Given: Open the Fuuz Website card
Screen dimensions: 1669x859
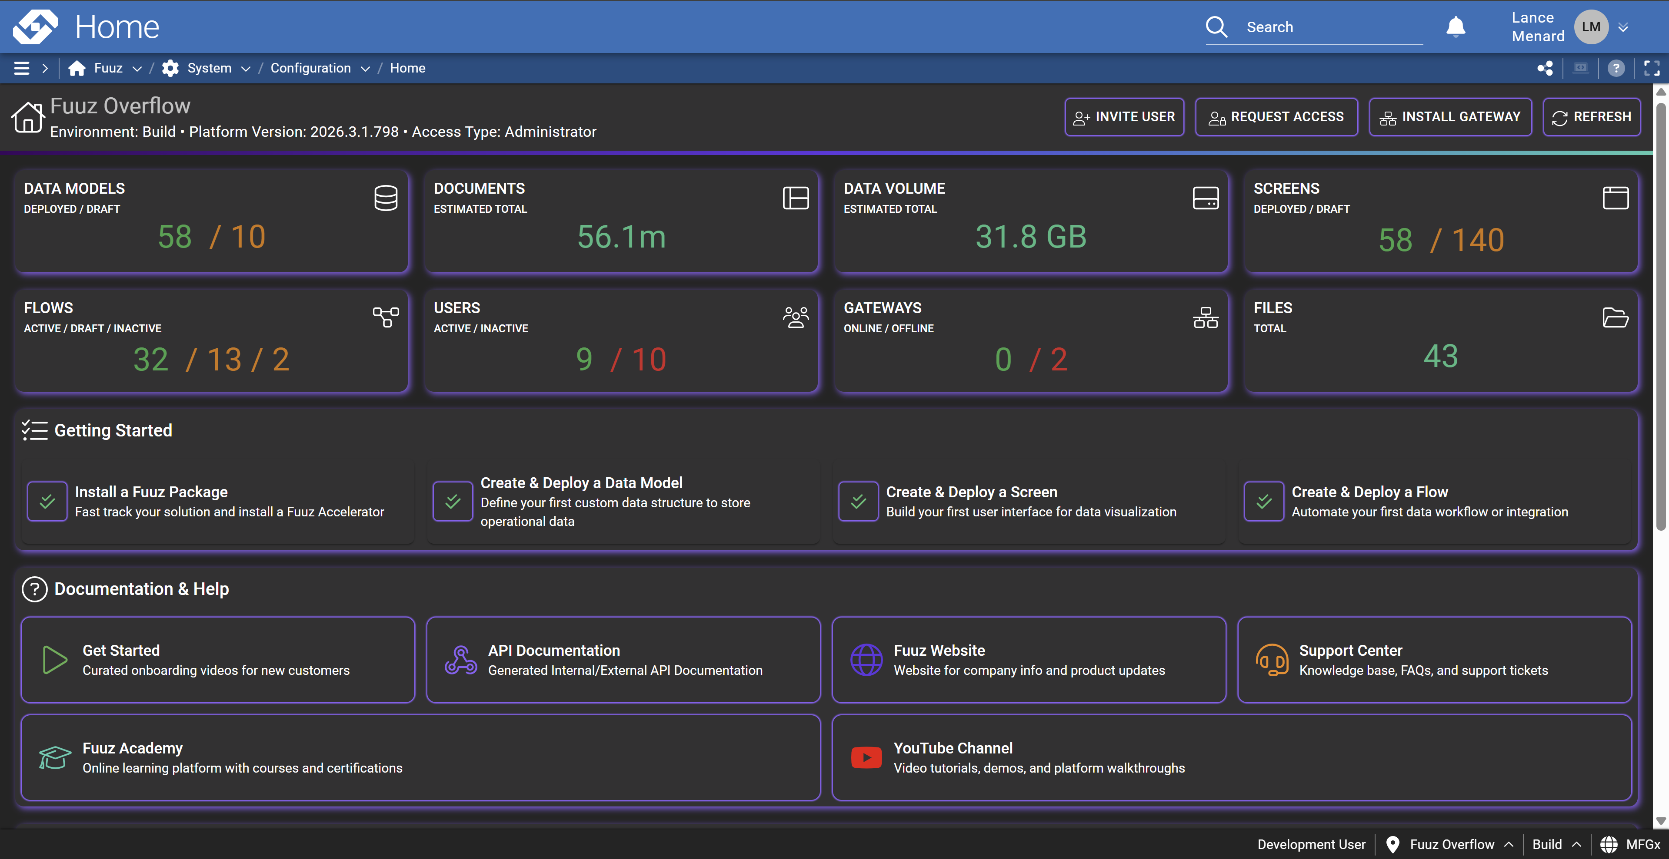Looking at the screenshot, I should point(1029,660).
